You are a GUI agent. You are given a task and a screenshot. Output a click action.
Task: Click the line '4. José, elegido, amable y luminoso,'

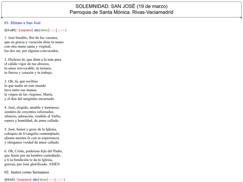(x=32, y=107)
